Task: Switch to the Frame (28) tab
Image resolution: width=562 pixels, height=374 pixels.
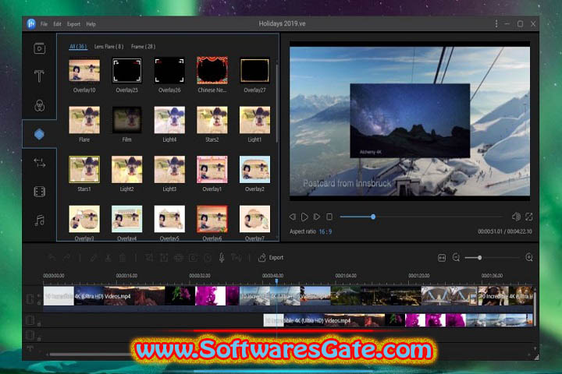Action: click(x=143, y=47)
